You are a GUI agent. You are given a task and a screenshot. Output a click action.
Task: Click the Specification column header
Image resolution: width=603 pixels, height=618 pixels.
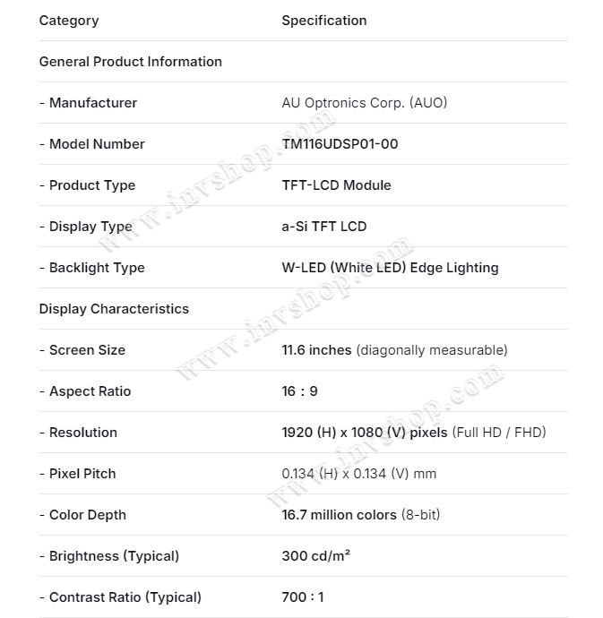[x=324, y=21]
